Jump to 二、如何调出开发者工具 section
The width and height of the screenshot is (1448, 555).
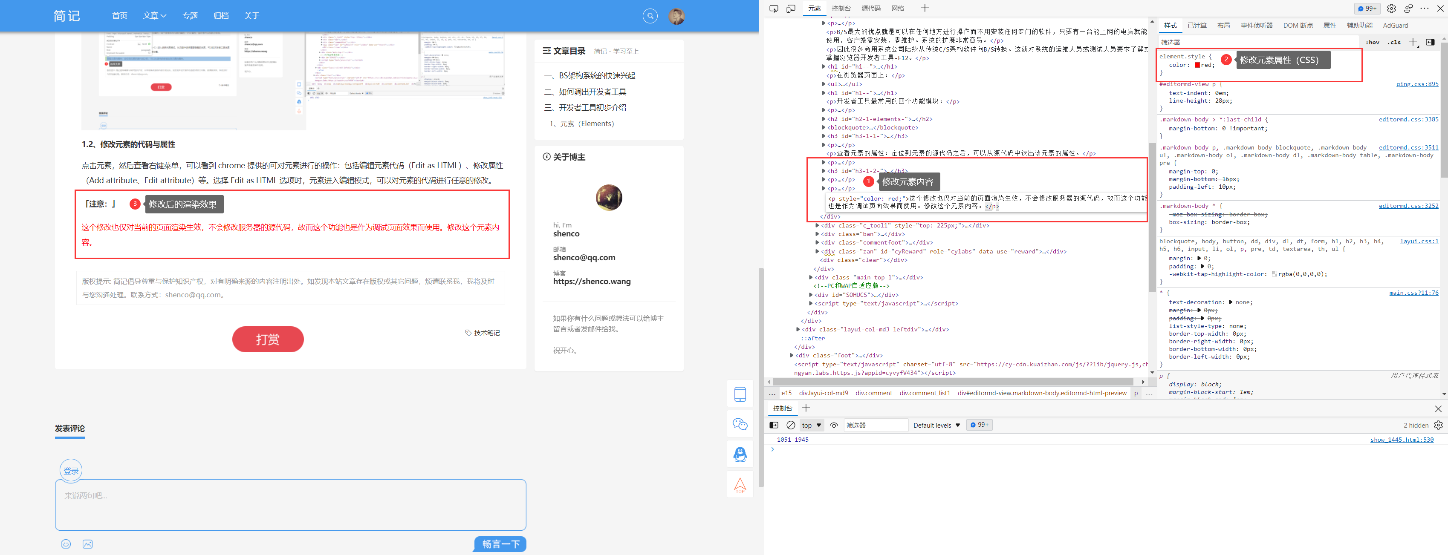pyautogui.click(x=584, y=92)
